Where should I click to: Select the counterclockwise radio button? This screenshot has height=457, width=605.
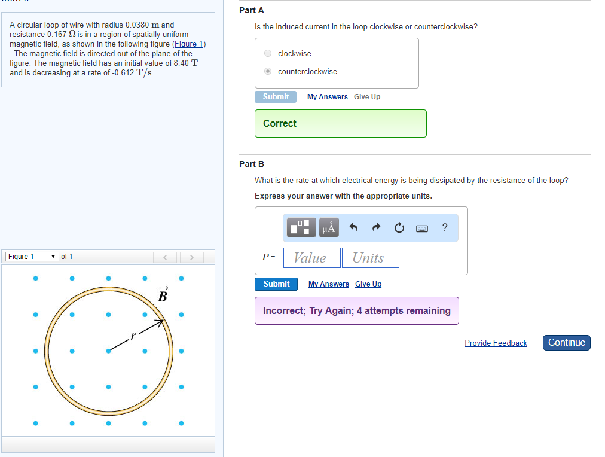click(268, 71)
